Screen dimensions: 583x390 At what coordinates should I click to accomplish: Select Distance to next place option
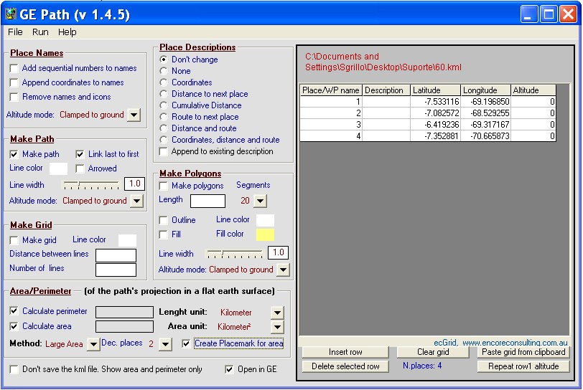(x=164, y=94)
